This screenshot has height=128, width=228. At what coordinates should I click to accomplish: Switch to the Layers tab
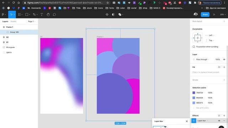pos(5,21)
